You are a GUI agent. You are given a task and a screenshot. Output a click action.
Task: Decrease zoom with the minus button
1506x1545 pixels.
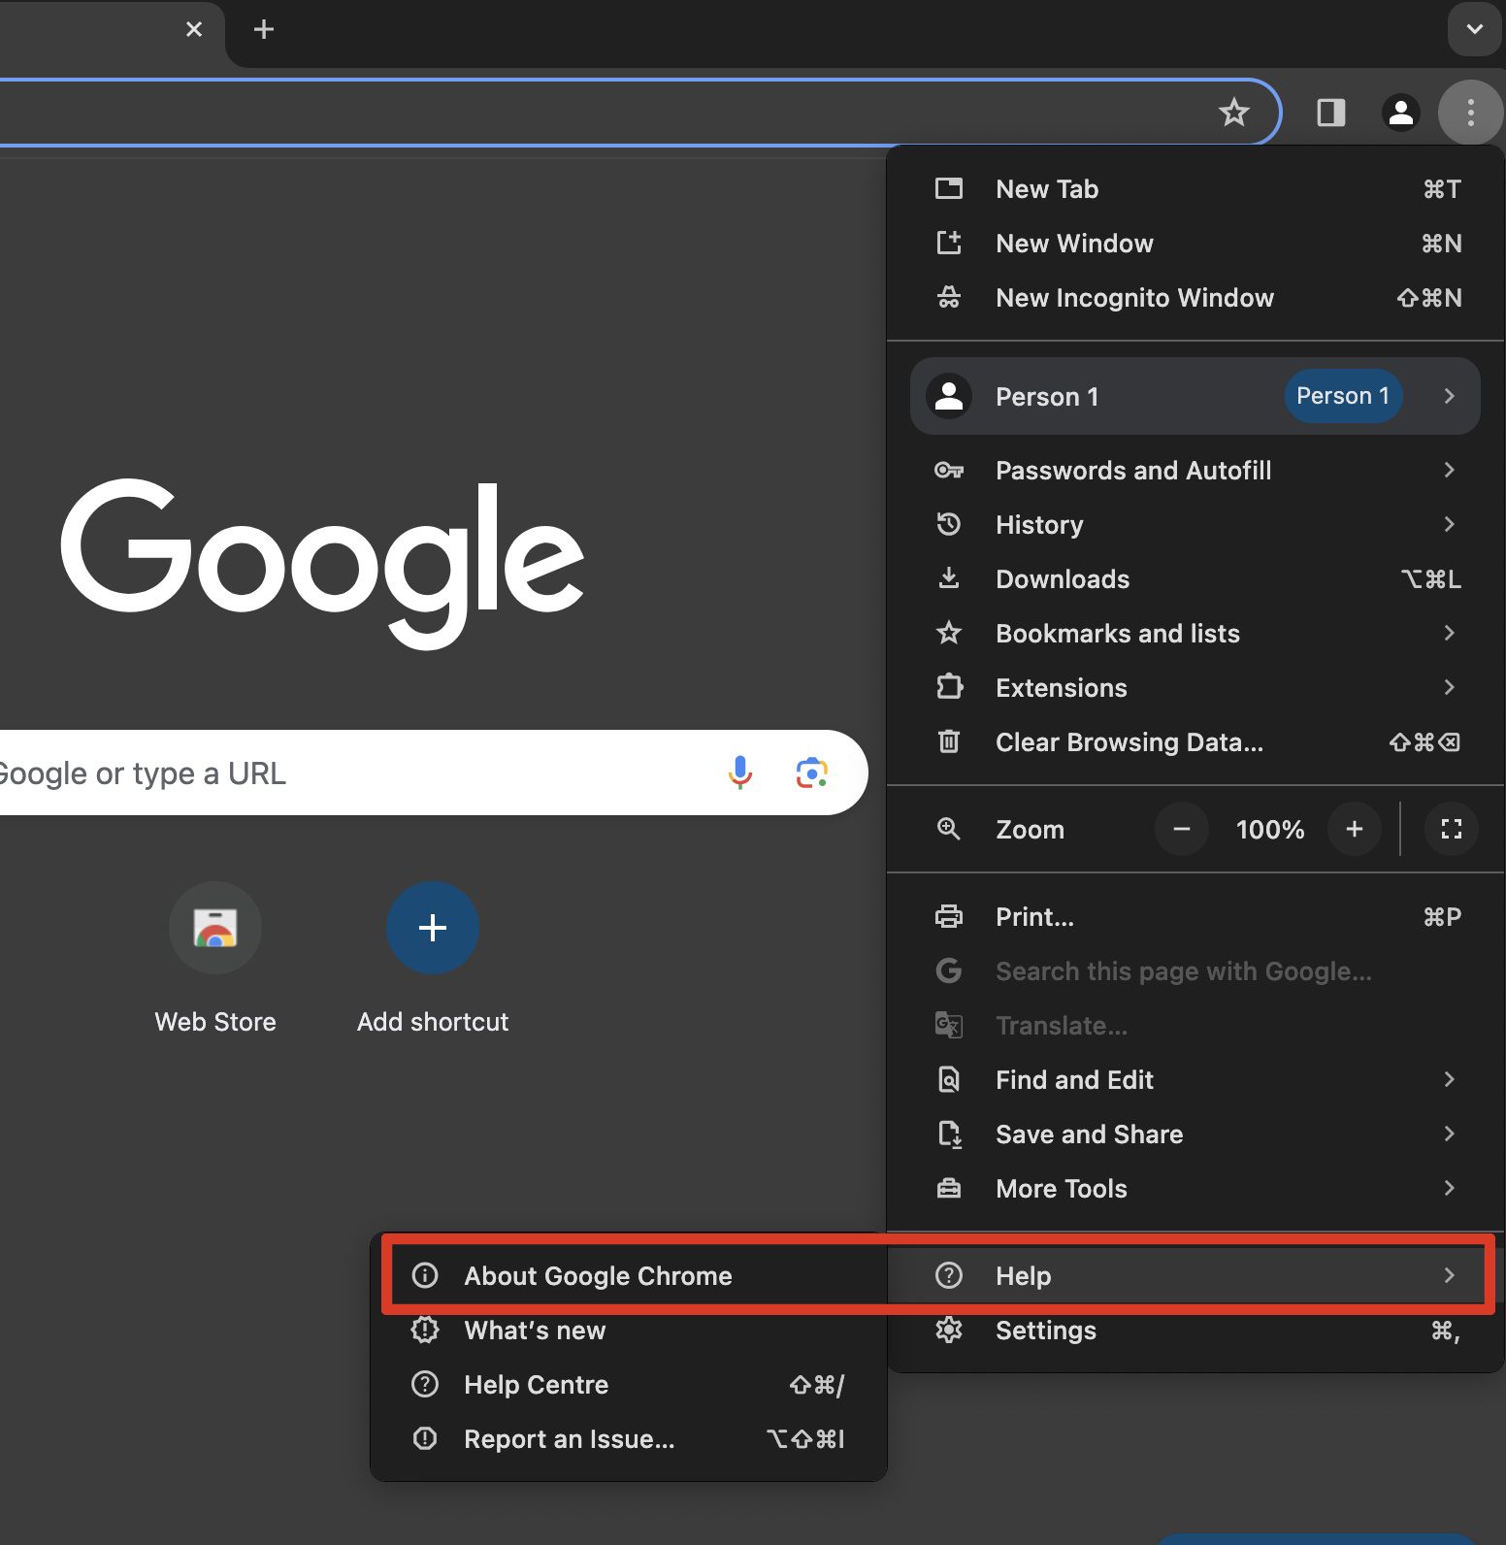point(1181,829)
